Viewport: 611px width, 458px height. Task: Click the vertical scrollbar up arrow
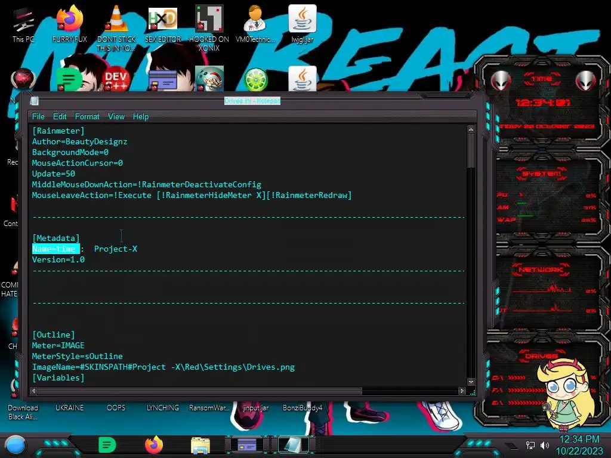click(471, 129)
